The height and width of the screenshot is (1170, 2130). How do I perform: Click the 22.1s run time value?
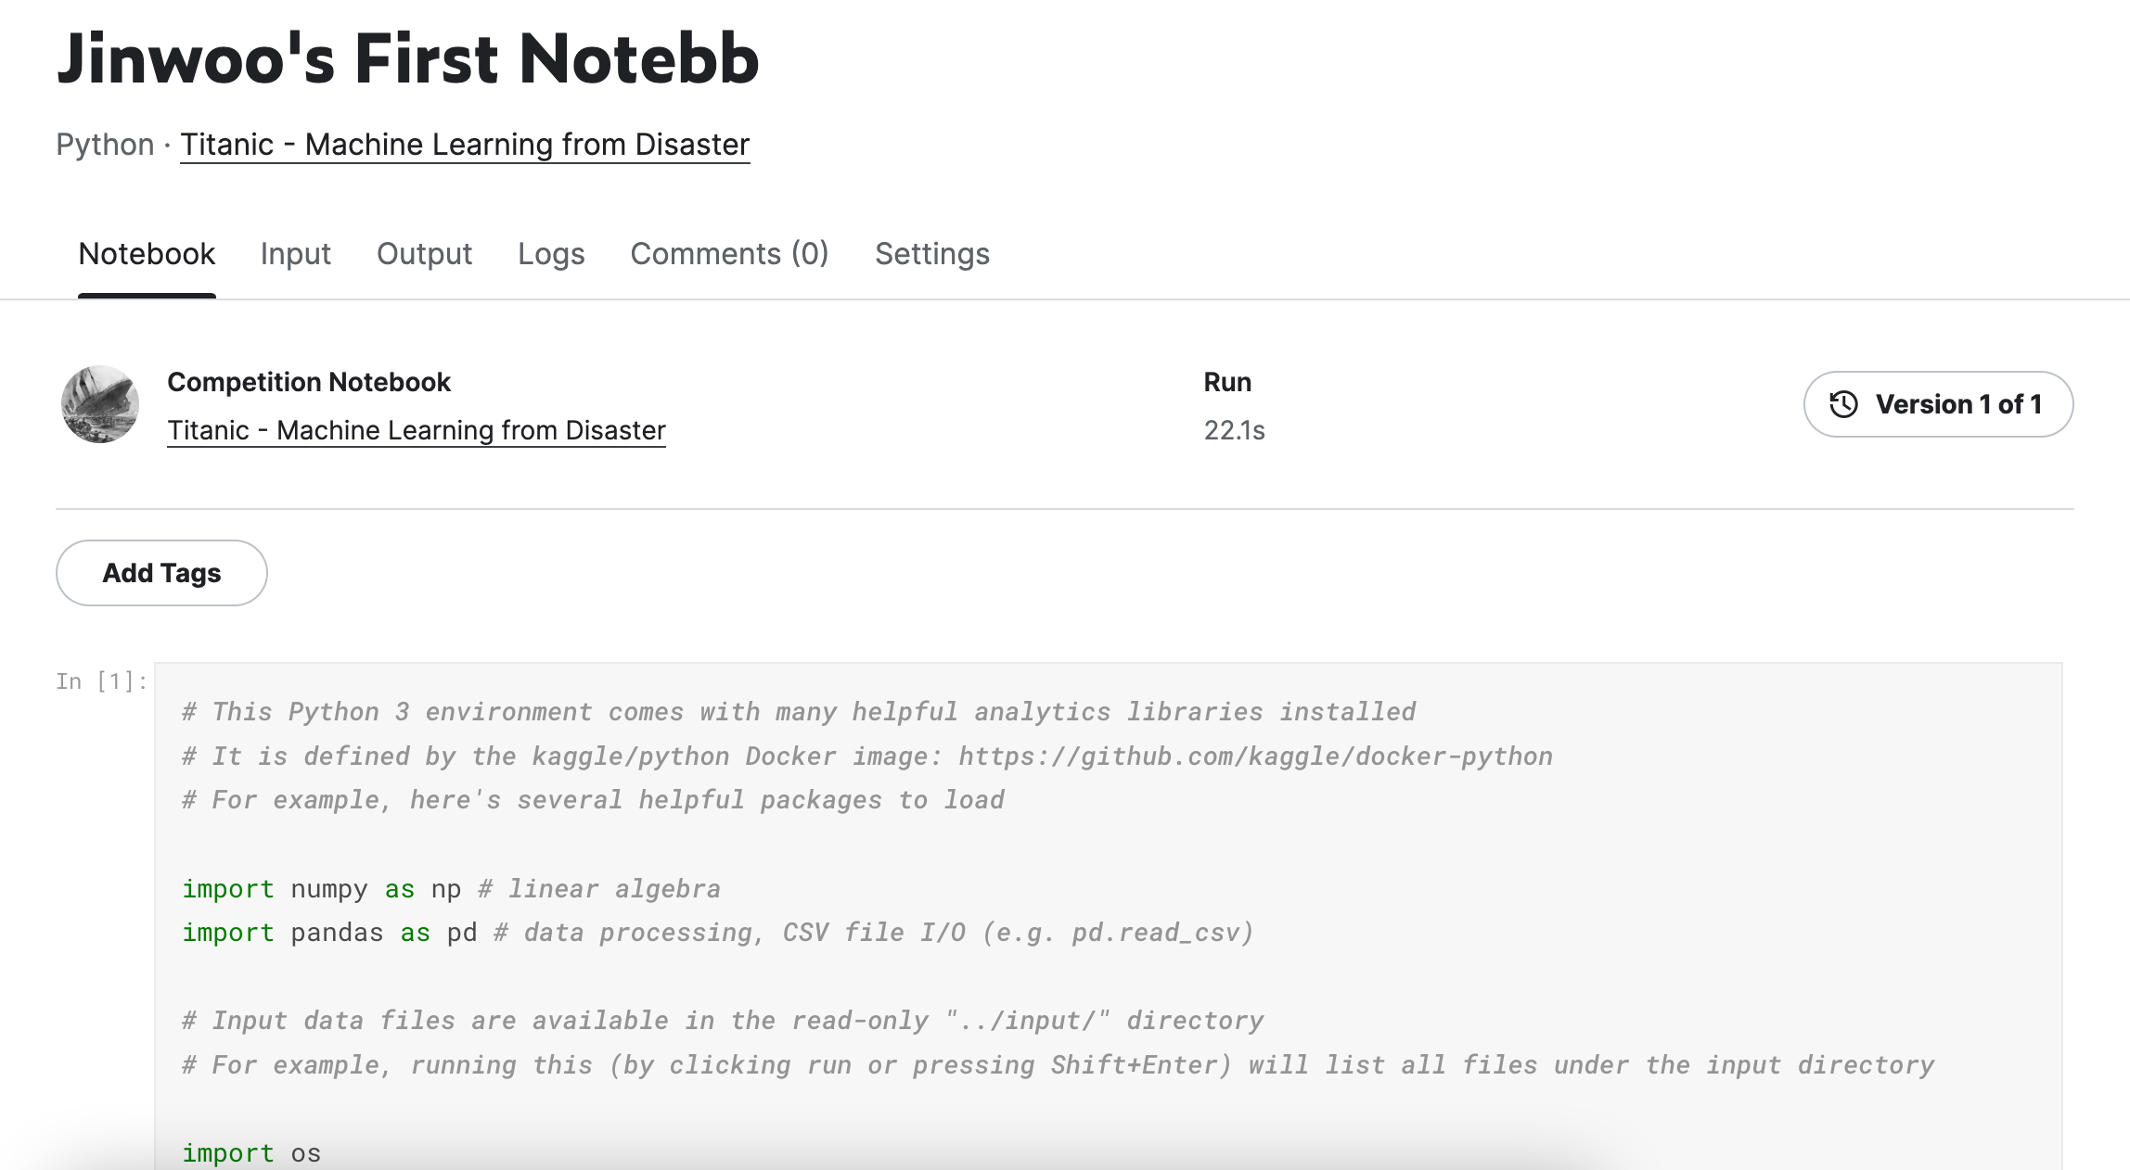pos(1234,430)
